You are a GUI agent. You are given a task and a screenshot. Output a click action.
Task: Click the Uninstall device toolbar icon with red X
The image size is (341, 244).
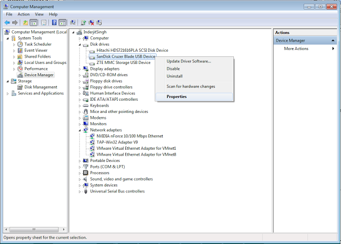pyautogui.click(x=91, y=22)
